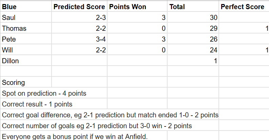This screenshot has height=140, width=269.
Task: Select the "Scoring" label cell
Action: [x=26, y=83]
